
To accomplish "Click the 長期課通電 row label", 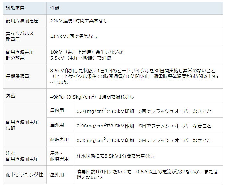I will (18, 77).
